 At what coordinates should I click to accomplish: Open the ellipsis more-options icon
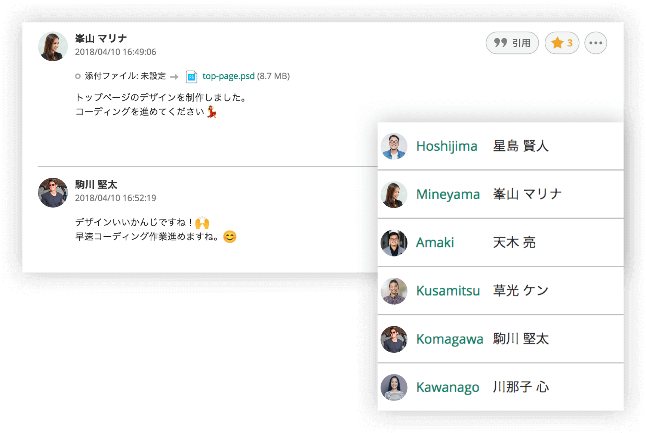596,43
